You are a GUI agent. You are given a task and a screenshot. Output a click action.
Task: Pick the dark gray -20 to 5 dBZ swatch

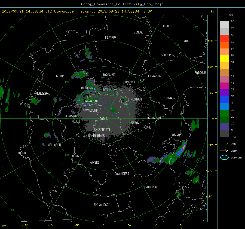(x=224, y=134)
